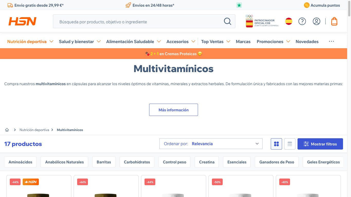Viewport: 351px width, 197px height.
Task: Open Salud y bienestar menu item
Action: [76, 42]
